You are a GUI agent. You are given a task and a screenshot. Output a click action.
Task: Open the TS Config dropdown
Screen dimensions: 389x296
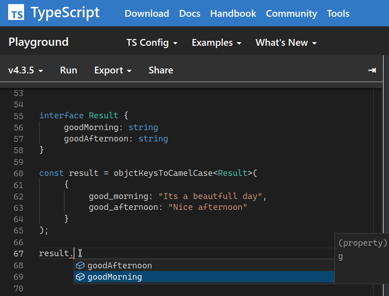pos(152,43)
